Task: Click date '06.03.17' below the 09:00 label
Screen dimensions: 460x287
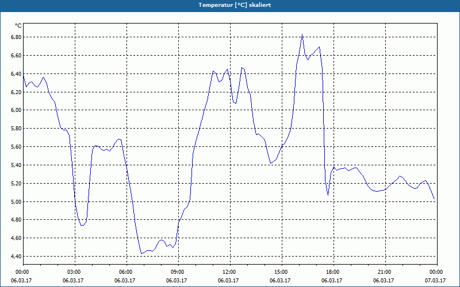Action: tap(177, 281)
